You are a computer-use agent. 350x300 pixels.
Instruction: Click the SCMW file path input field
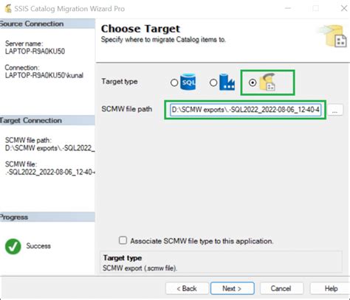pyautogui.click(x=245, y=110)
